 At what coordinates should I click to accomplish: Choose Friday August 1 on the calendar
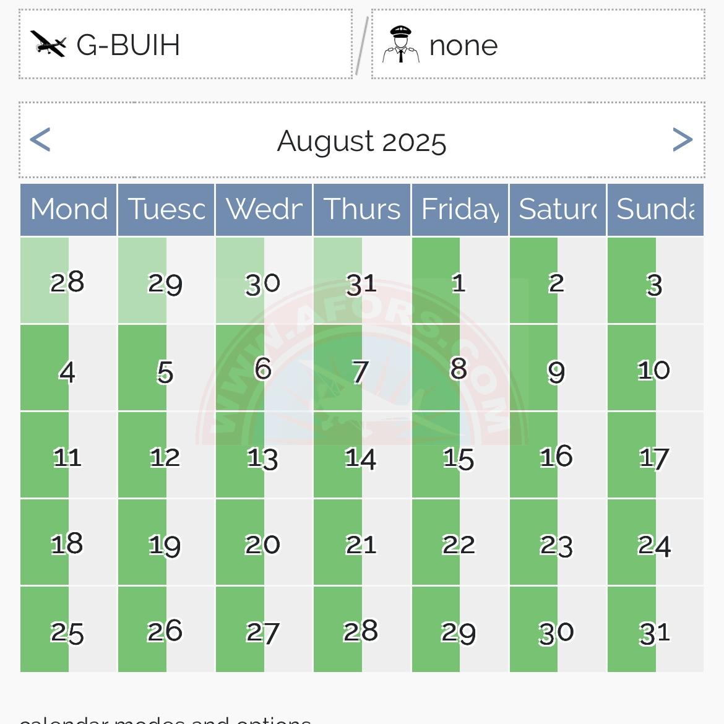coord(459,282)
